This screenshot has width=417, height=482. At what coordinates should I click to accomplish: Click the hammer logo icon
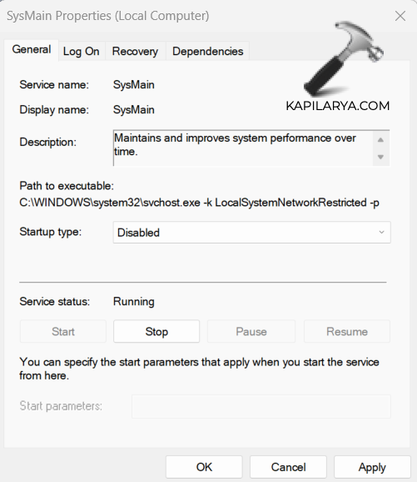[344, 58]
